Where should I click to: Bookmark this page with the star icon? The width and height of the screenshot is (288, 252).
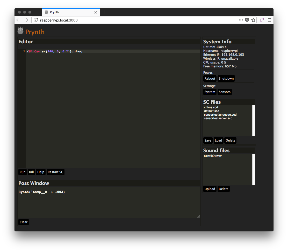(x=253, y=20)
